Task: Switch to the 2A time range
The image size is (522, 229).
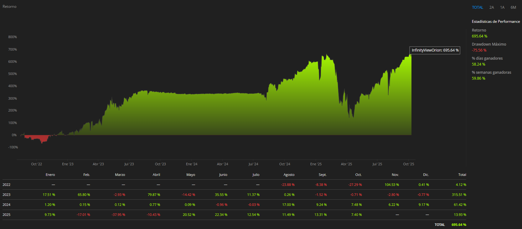Action: [x=492, y=7]
